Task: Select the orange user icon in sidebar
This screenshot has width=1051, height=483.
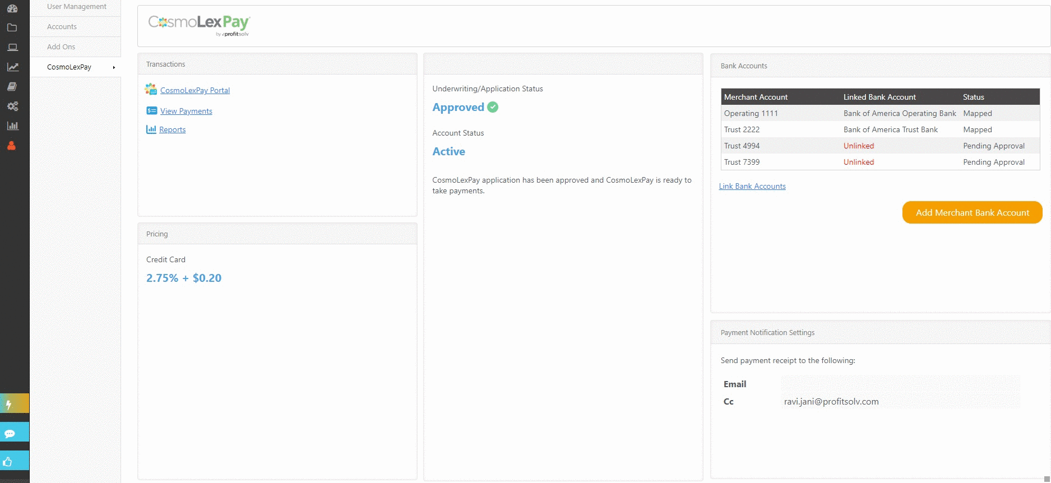Action: (11, 146)
